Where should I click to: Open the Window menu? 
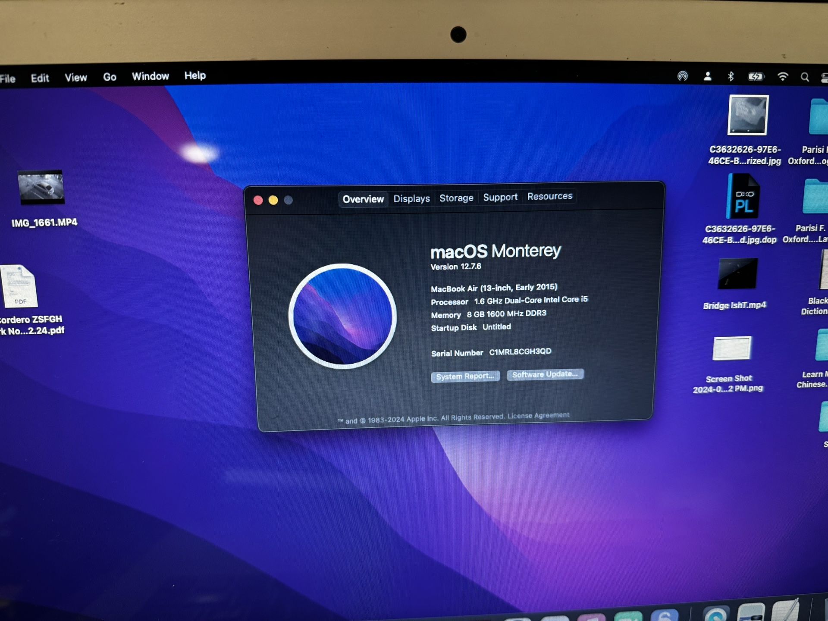150,76
